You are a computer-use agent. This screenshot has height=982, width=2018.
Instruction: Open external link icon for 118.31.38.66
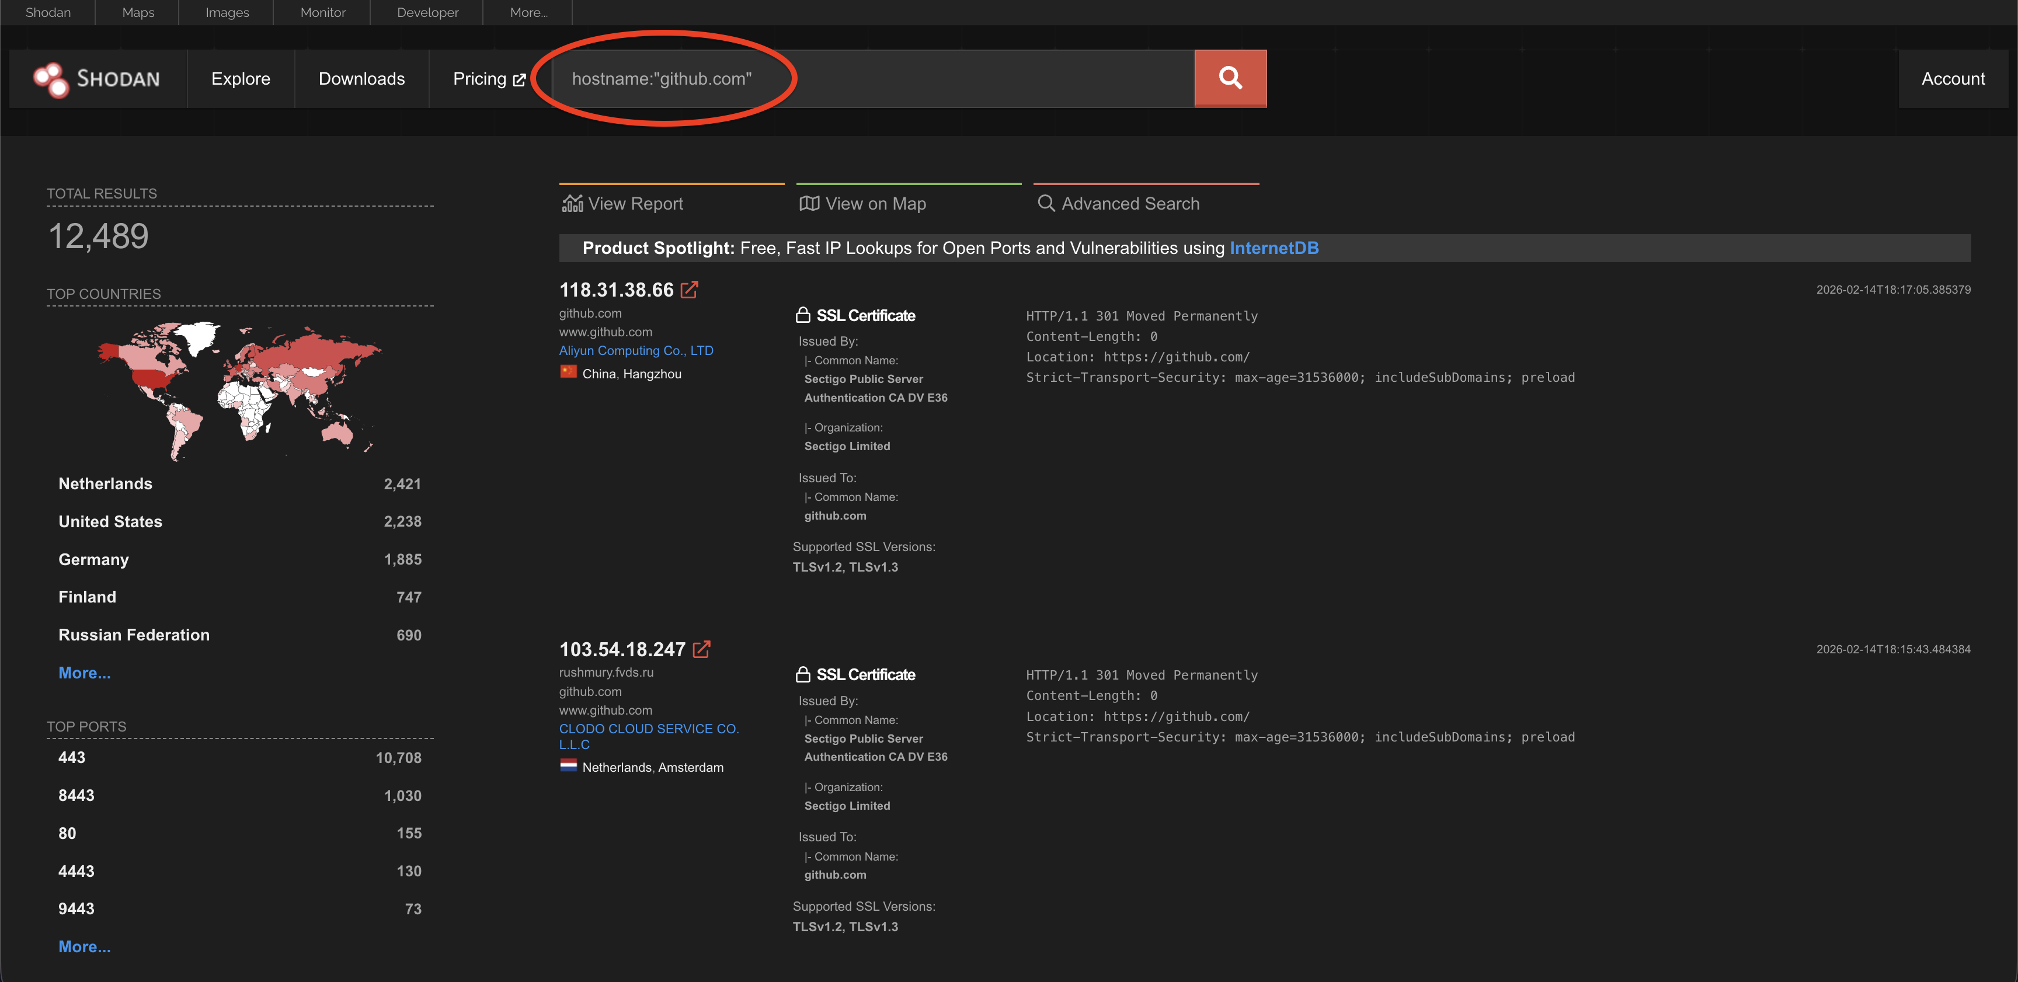(690, 290)
